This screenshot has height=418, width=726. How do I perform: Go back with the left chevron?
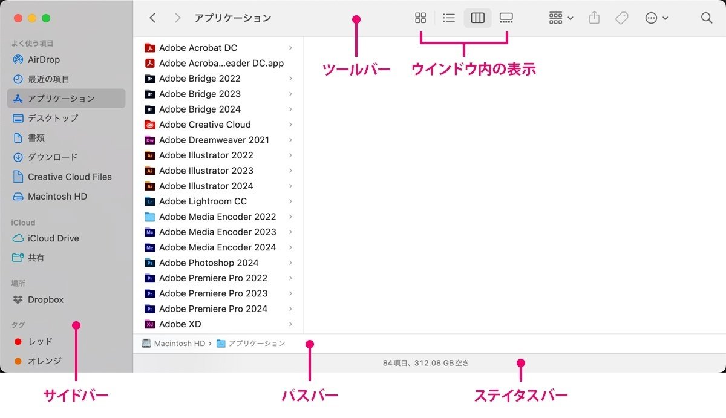(152, 18)
